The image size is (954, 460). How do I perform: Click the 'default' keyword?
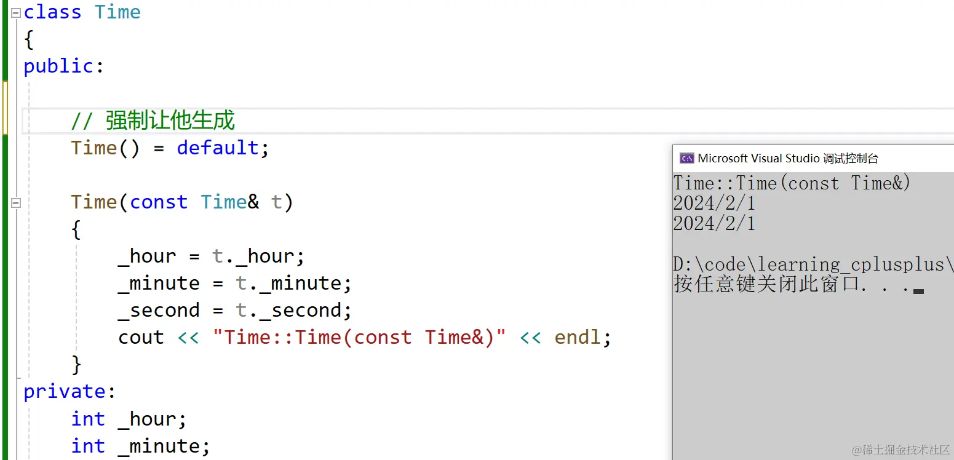[218, 148]
